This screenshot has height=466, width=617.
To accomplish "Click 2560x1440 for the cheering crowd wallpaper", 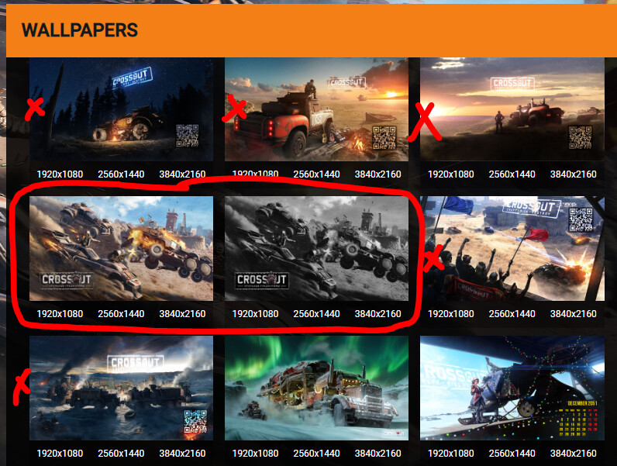I will pyautogui.click(x=512, y=314).
